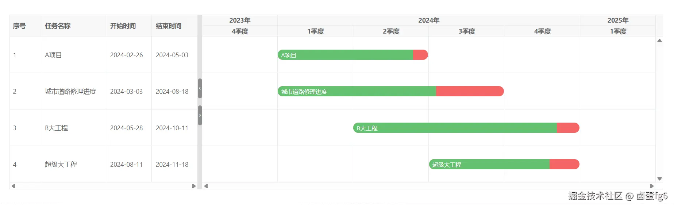Viewport: 674px width, 208px height.
Task: Click the green 超级大工程 gantt bar
Action: coord(489,164)
